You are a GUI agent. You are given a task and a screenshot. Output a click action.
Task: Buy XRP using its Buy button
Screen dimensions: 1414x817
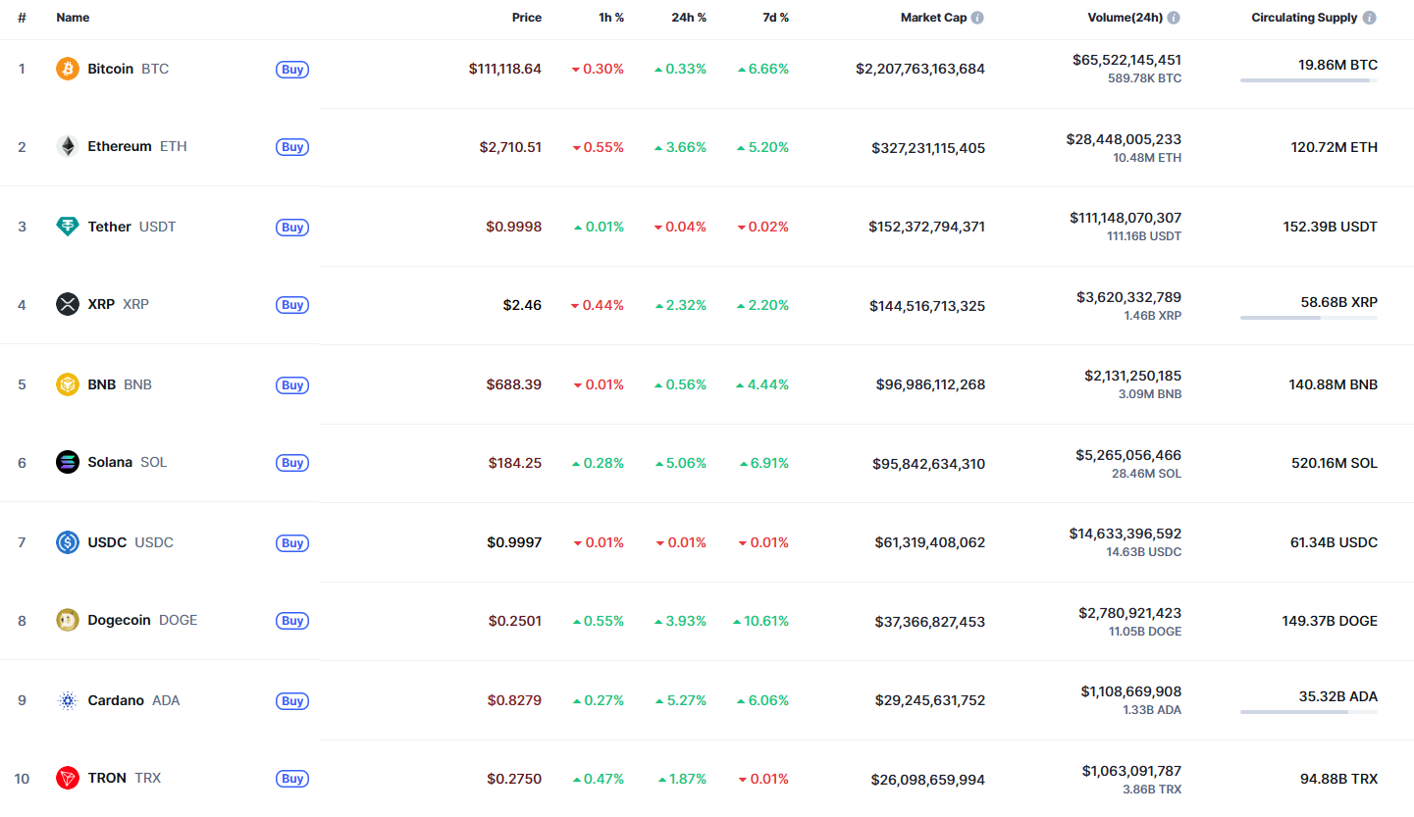[x=292, y=305]
